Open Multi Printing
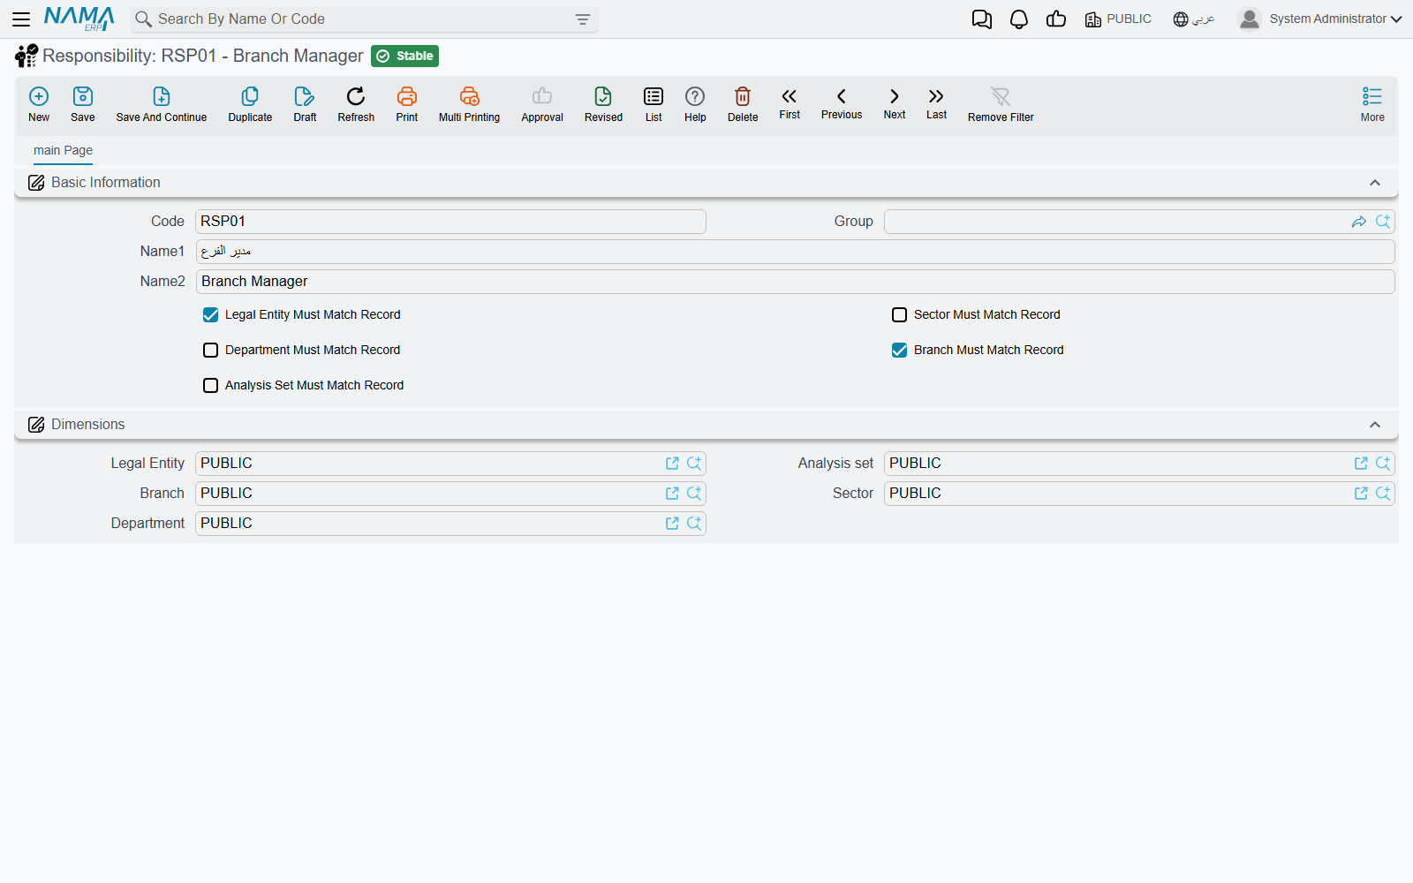1413x883 pixels. (x=469, y=104)
